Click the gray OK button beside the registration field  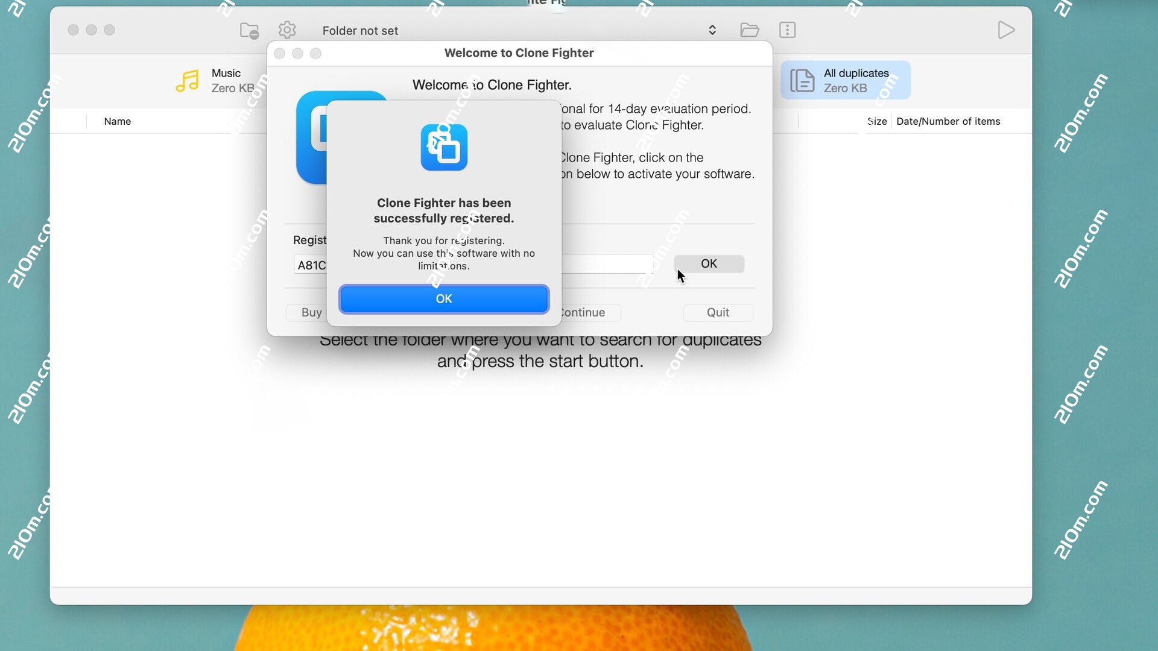pyautogui.click(x=709, y=263)
